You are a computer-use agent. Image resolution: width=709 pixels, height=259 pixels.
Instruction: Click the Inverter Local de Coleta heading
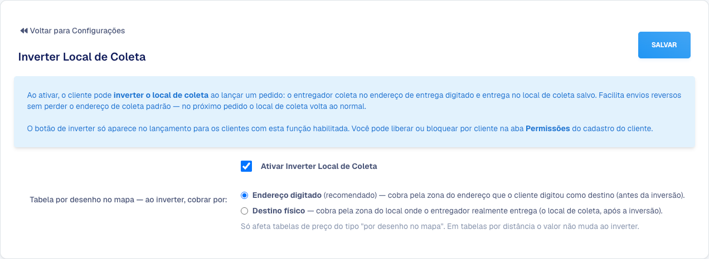(82, 57)
